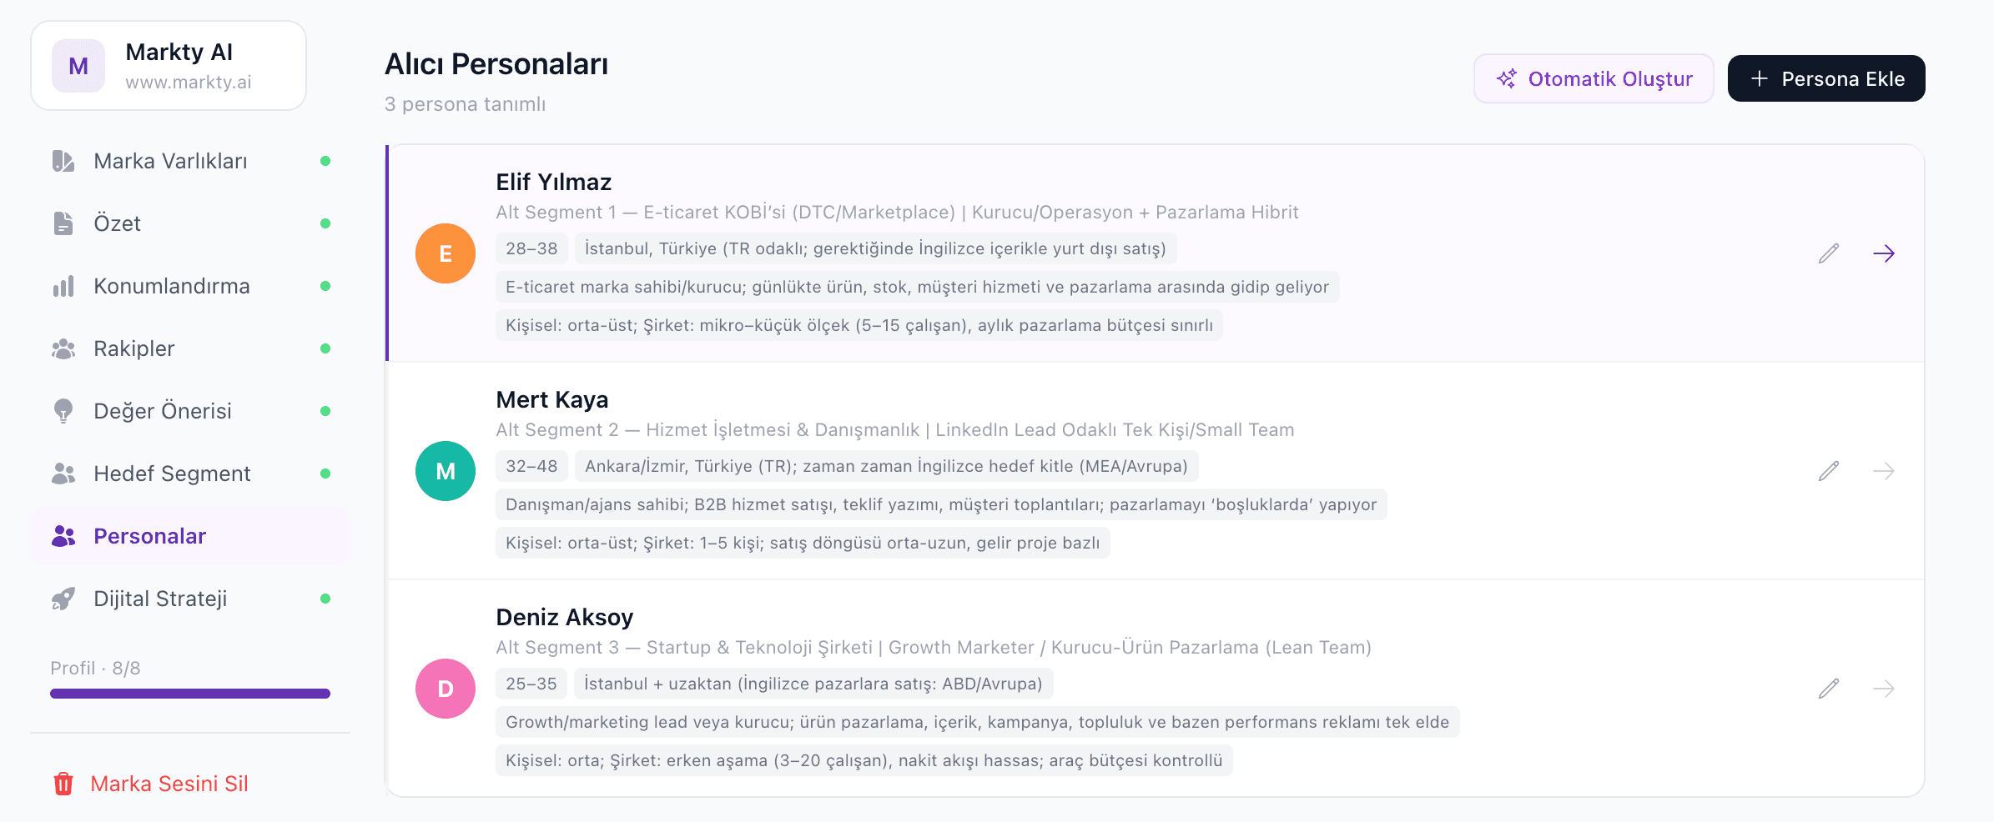Edit the Mert Kaya persona with pencil icon
Image resolution: width=1994 pixels, height=822 pixels.
click(x=1828, y=471)
